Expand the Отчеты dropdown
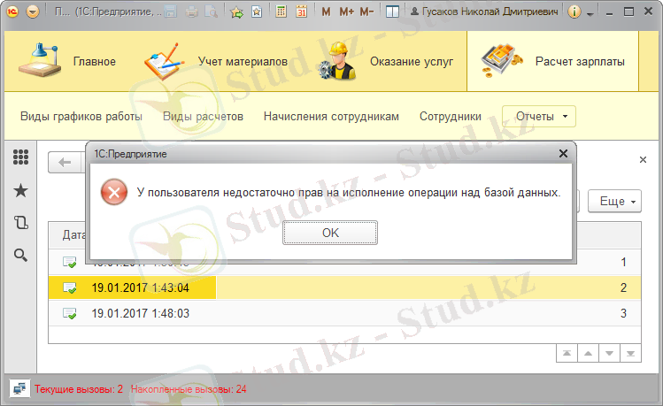 pyautogui.click(x=539, y=116)
